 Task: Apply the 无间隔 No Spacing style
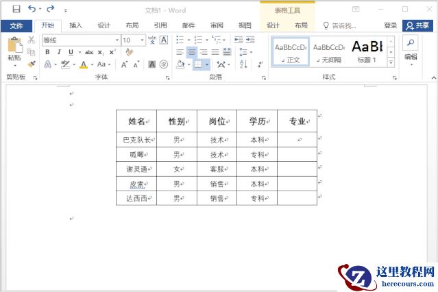pos(329,52)
